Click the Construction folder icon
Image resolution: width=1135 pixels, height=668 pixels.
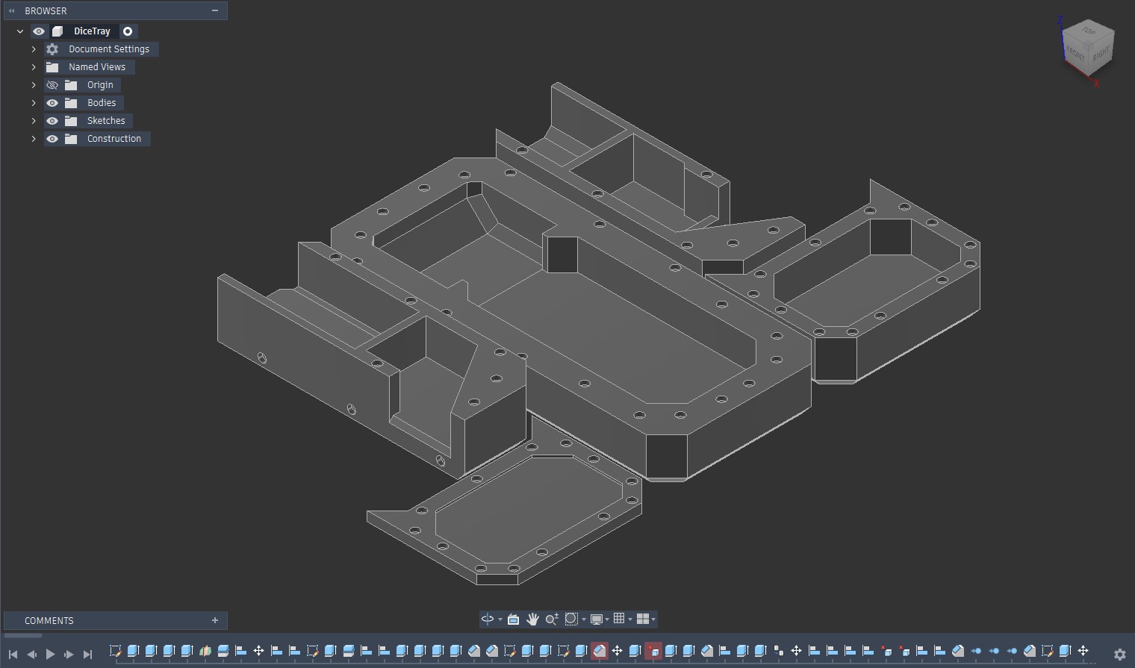(x=71, y=139)
